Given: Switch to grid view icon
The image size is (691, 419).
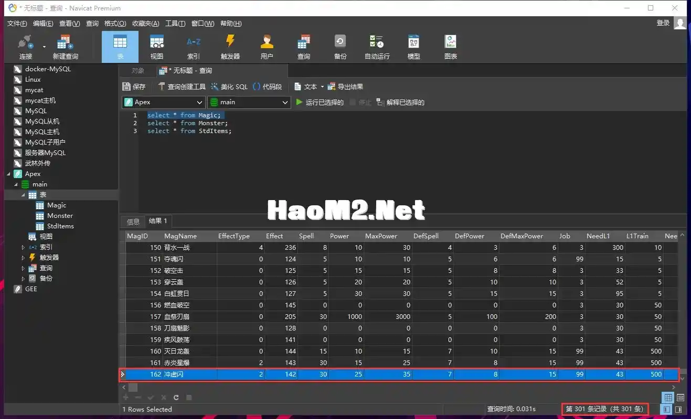Looking at the screenshot, I should point(667,398).
